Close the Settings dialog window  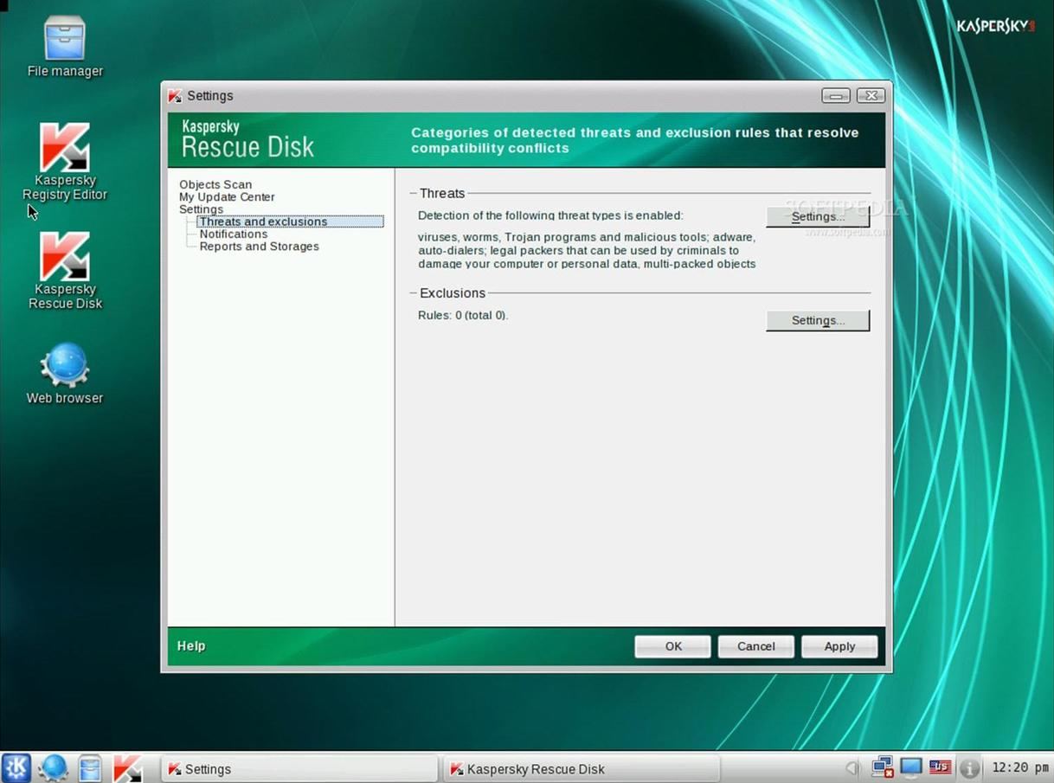click(x=871, y=96)
